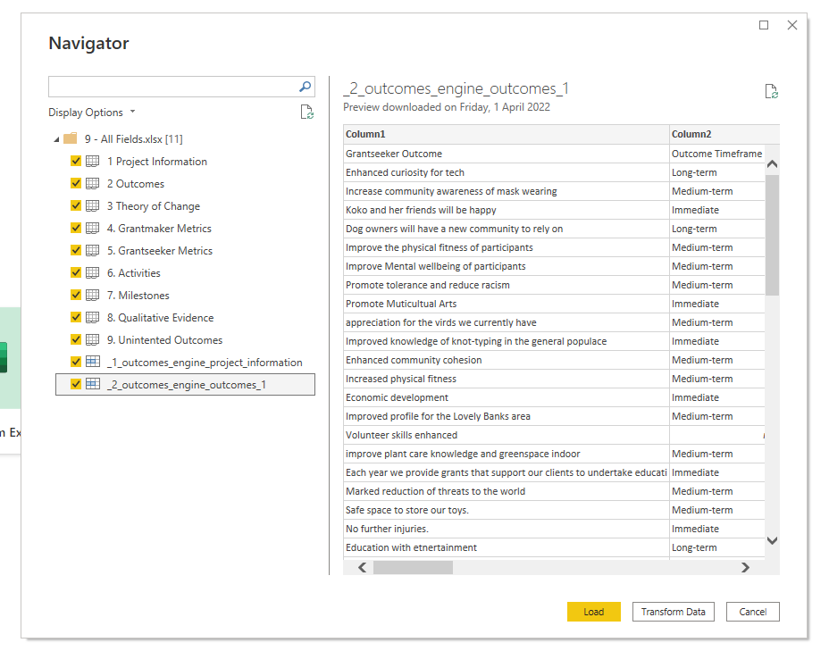Click the refresh icon beside Display Options
This screenshot has width=829, height=651.
[306, 113]
